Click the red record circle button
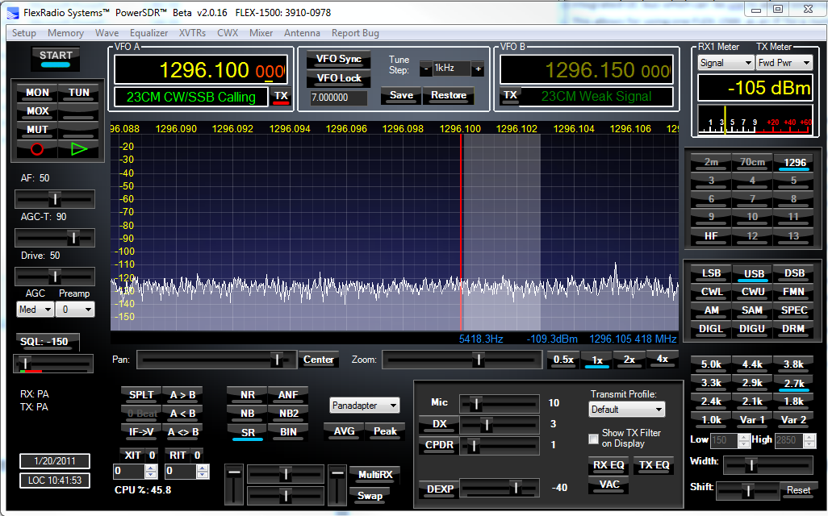Viewport: 828px width, 516px height. tap(37, 149)
